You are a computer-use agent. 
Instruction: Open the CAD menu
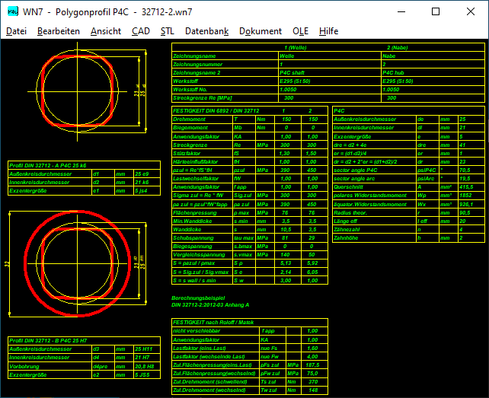pos(140,31)
